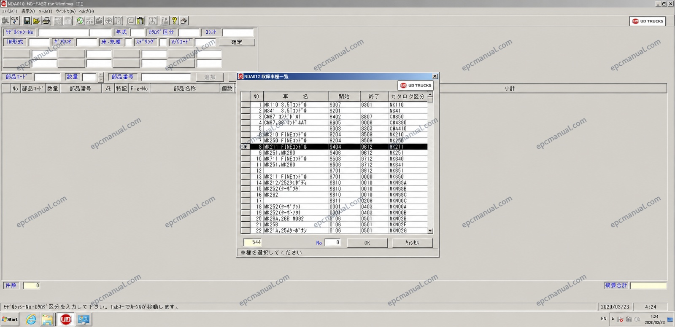Select row 21 MK25B in list

pos(338,225)
